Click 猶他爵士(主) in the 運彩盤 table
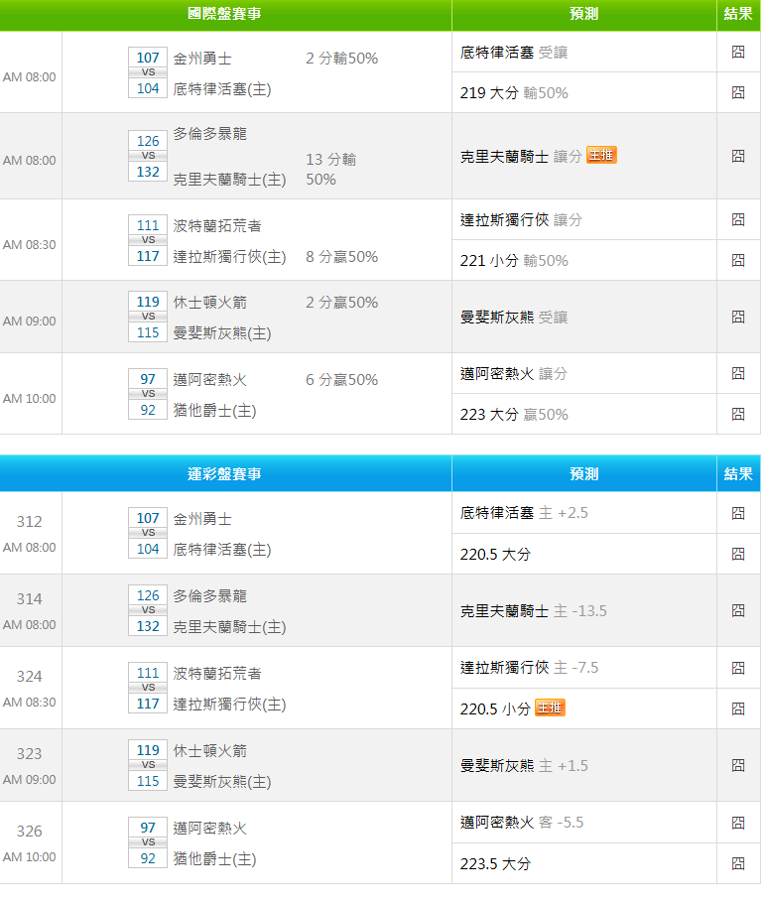The width and height of the screenshot is (765, 901). pyautogui.click(x=214, y=859)
